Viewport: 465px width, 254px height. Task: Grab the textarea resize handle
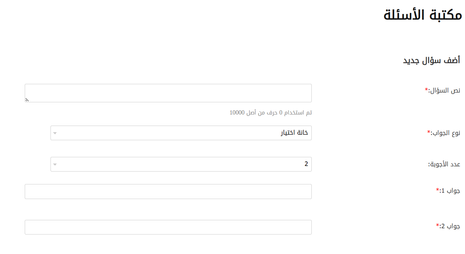tap(27, 100)
